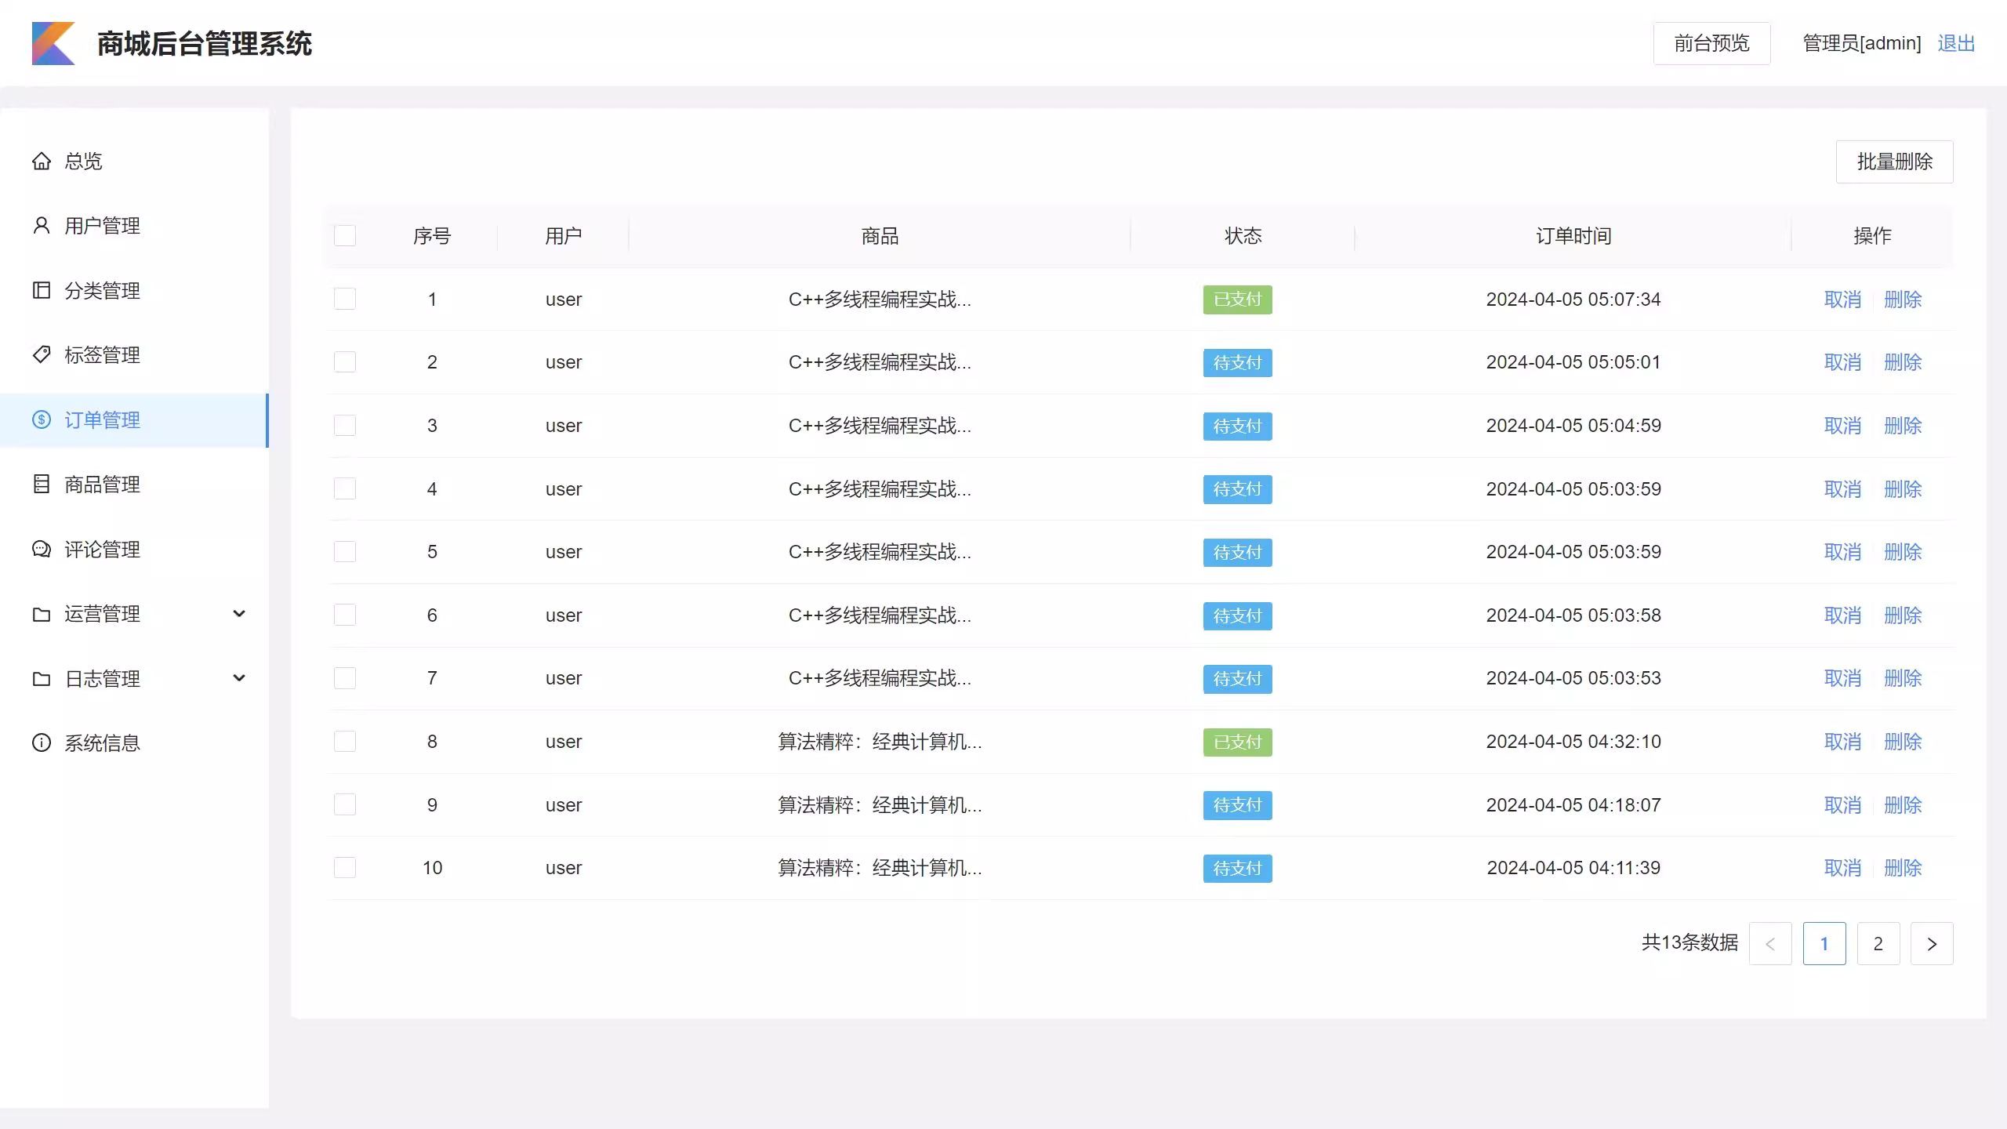Click the 管理员[admin] label
This screenshot has height=1129, width=2007.
click(1862, 43)
